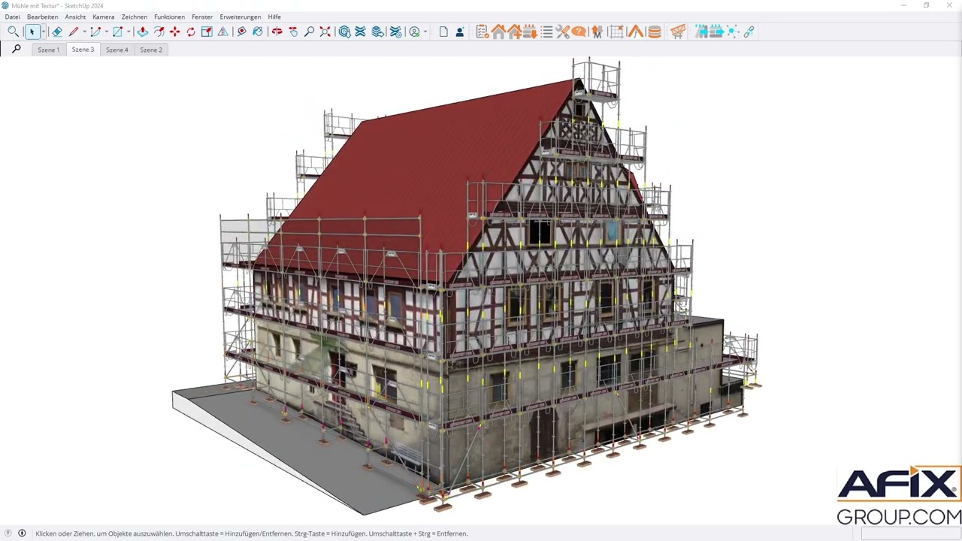The height and width of the screenshot is (541, 962).
Task: Open the parts list icon
Action: click(x=546, y=32)
